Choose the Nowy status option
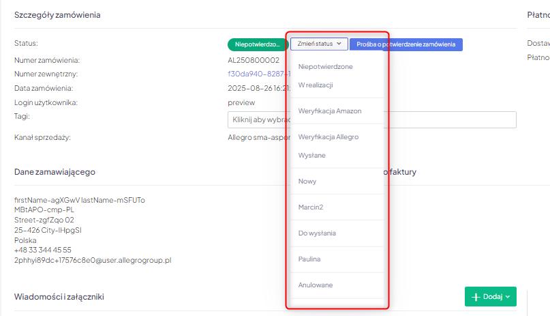 click(x=307, y=182)
